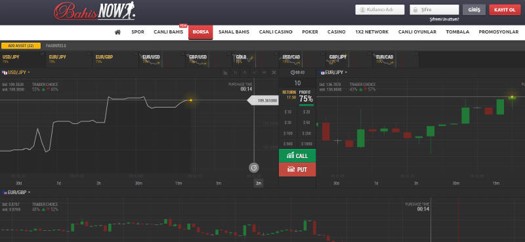The width and height of the screenshot is (525, 242).
Task: Choose the $10 amount preset
Action: [288, 111]
